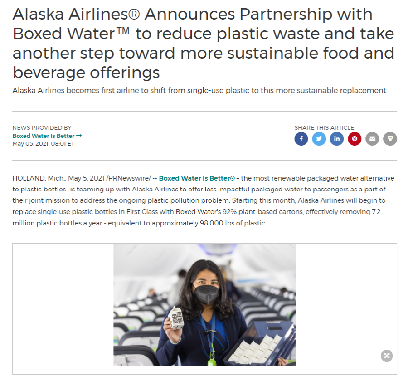The width and height of the screenshot is (408, 381).
Task: Click the 98,000 lbs of plastic sentence
Action: tap(140, 223)
